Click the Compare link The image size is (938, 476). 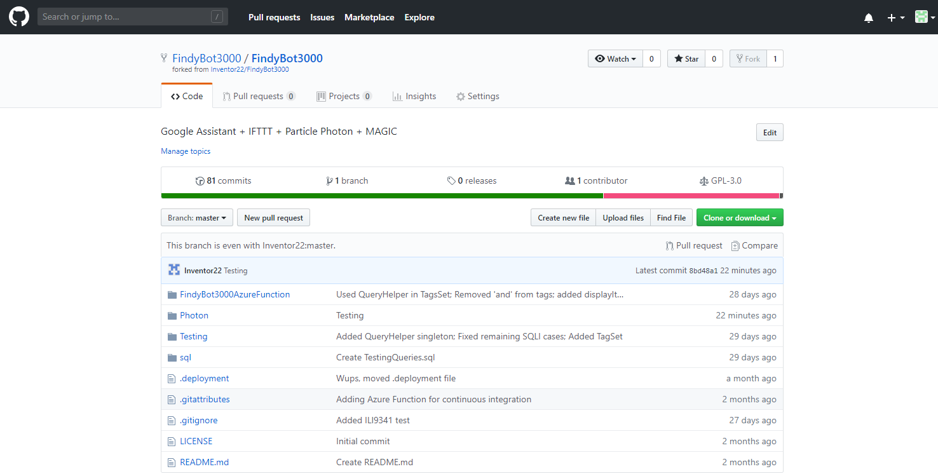click(x=754, y=245)
